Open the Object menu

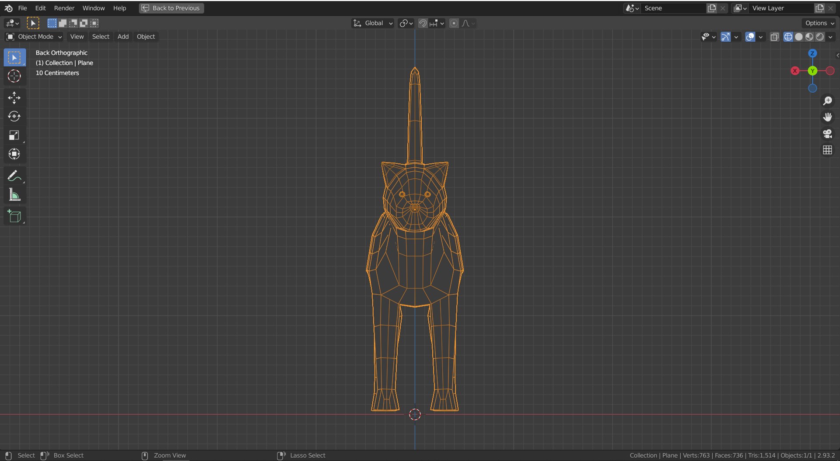pyautogui.click(x=146, y=37)
